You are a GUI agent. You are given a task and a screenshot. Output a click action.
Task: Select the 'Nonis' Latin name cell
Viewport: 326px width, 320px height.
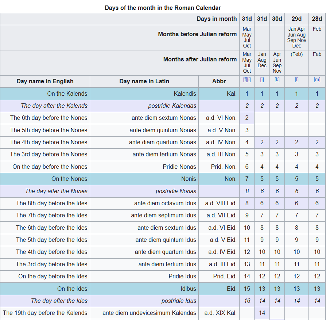coord(188,179)
